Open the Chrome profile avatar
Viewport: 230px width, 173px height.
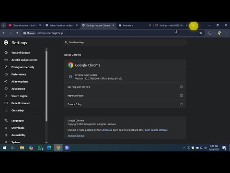click(x=219, y=33)
